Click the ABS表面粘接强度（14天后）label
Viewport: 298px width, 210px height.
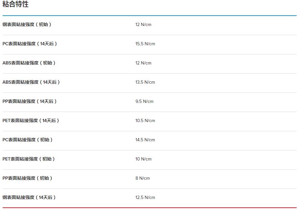(x=31, y=82)
